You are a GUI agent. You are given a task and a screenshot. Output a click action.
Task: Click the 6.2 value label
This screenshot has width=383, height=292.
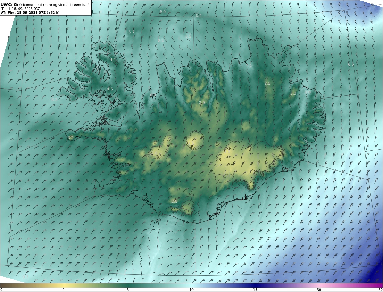coord(199,16)
